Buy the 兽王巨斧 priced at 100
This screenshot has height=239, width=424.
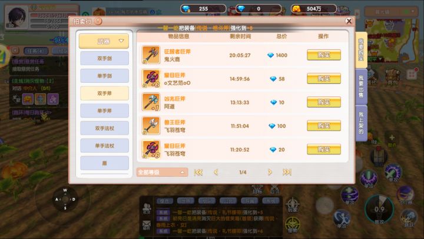324,126
